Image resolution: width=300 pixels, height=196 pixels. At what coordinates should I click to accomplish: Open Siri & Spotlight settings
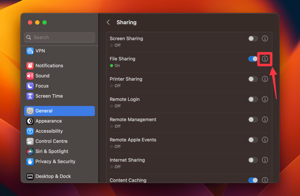(x=52, y=151)
